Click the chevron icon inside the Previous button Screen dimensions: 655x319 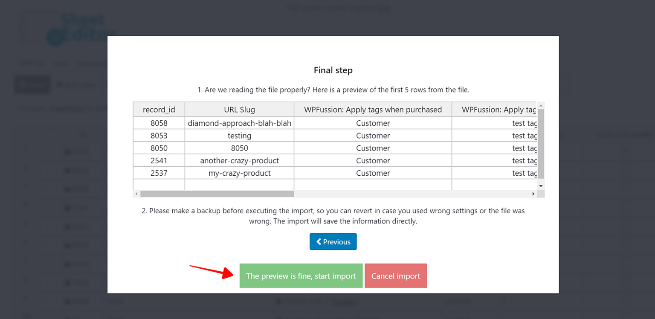319,241
